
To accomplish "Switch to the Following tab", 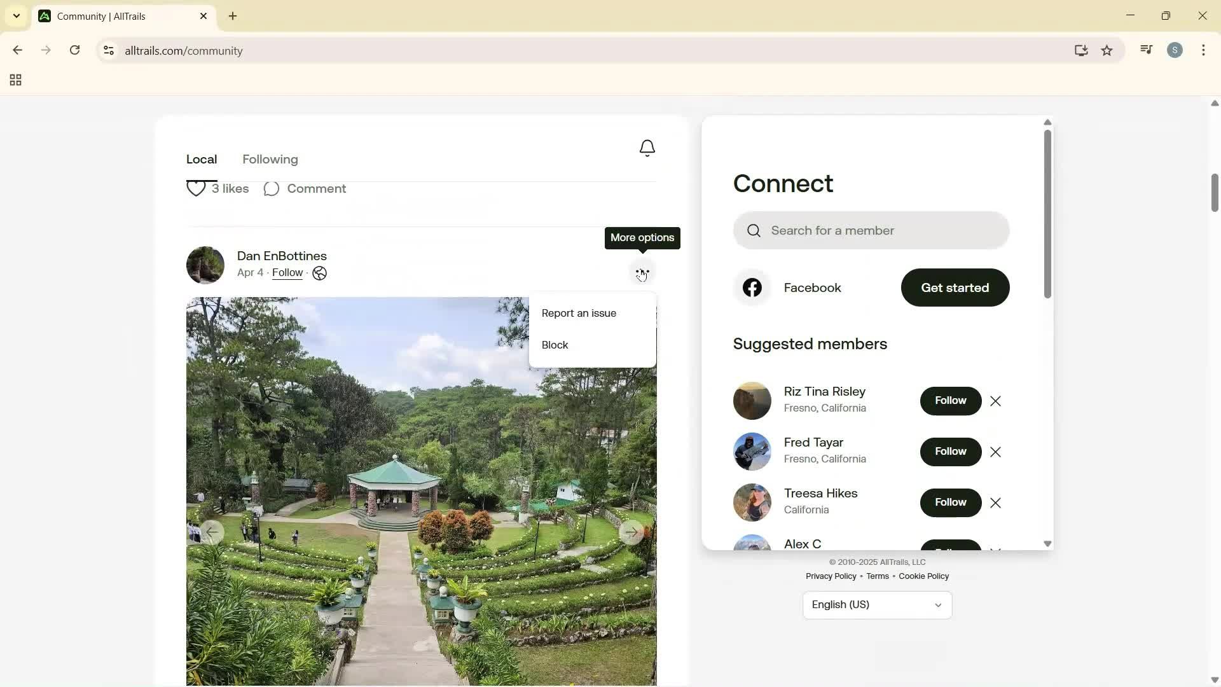I will coord(270,160).
